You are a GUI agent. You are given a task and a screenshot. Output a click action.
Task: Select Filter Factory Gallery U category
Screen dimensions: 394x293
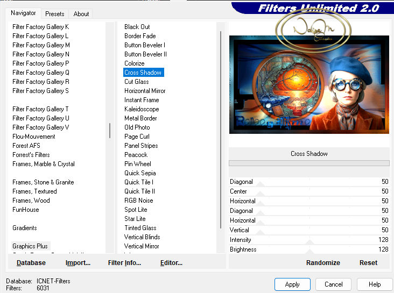41,118
